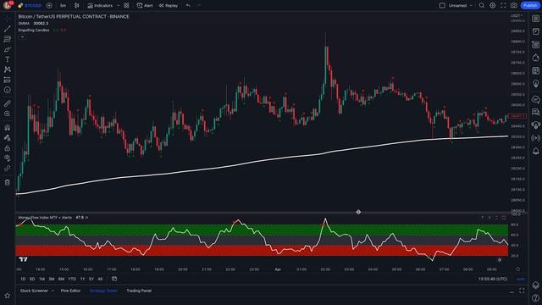Open the ideas lightbulb panel icon
The image size is (542, 305).
coord(536,84)
